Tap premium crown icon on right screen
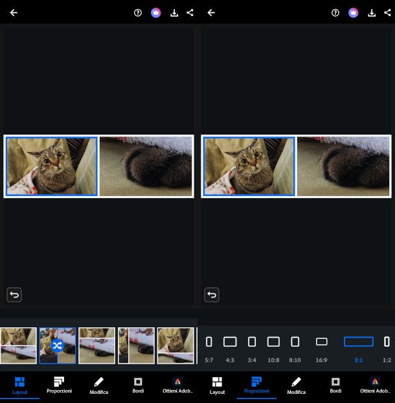395x403 pixels. [x=353, y=12]
